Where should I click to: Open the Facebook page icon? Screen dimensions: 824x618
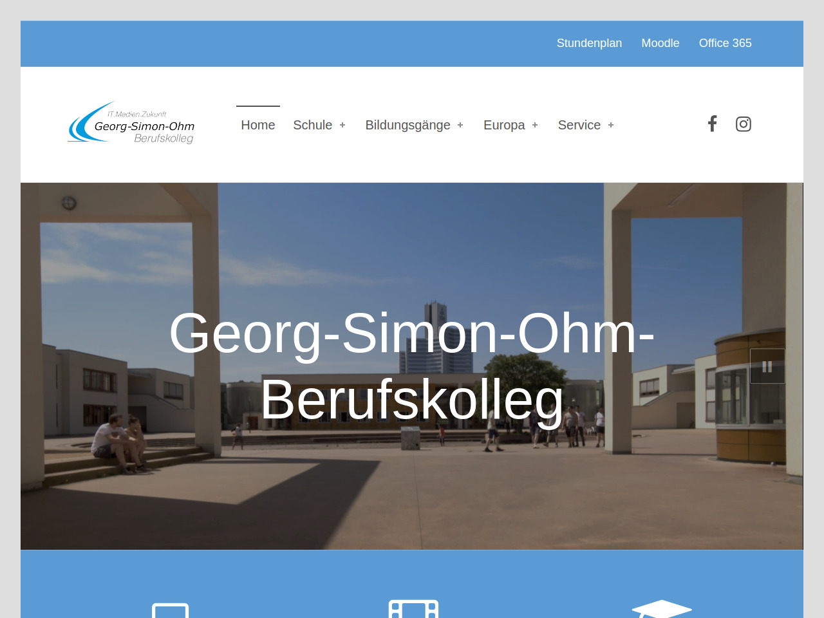712,124
